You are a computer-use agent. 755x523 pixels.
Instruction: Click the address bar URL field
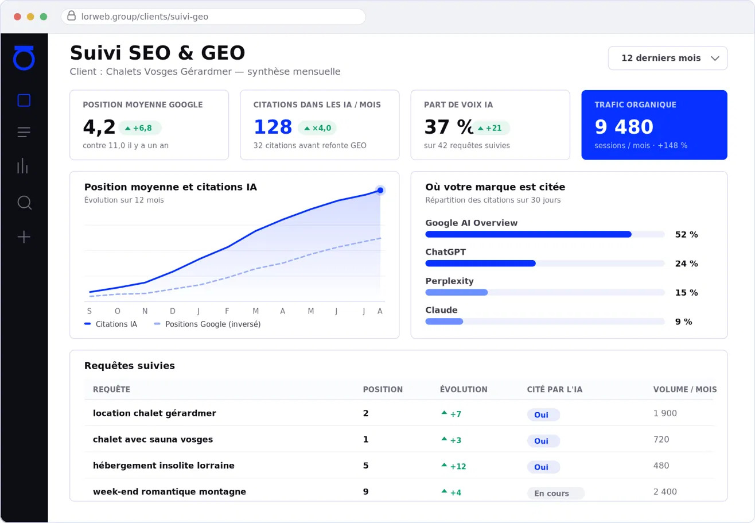pyautogui.click(x=213, y=17)
